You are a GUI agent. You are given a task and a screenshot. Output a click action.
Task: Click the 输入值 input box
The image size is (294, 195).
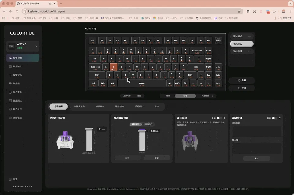point(257,148)
